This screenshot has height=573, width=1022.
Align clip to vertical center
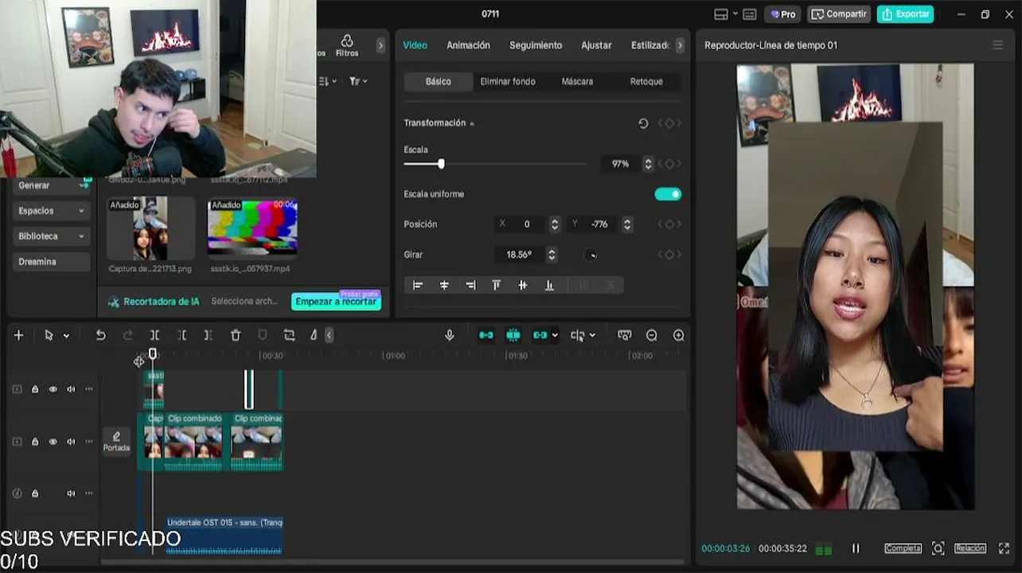pos(523,285)
